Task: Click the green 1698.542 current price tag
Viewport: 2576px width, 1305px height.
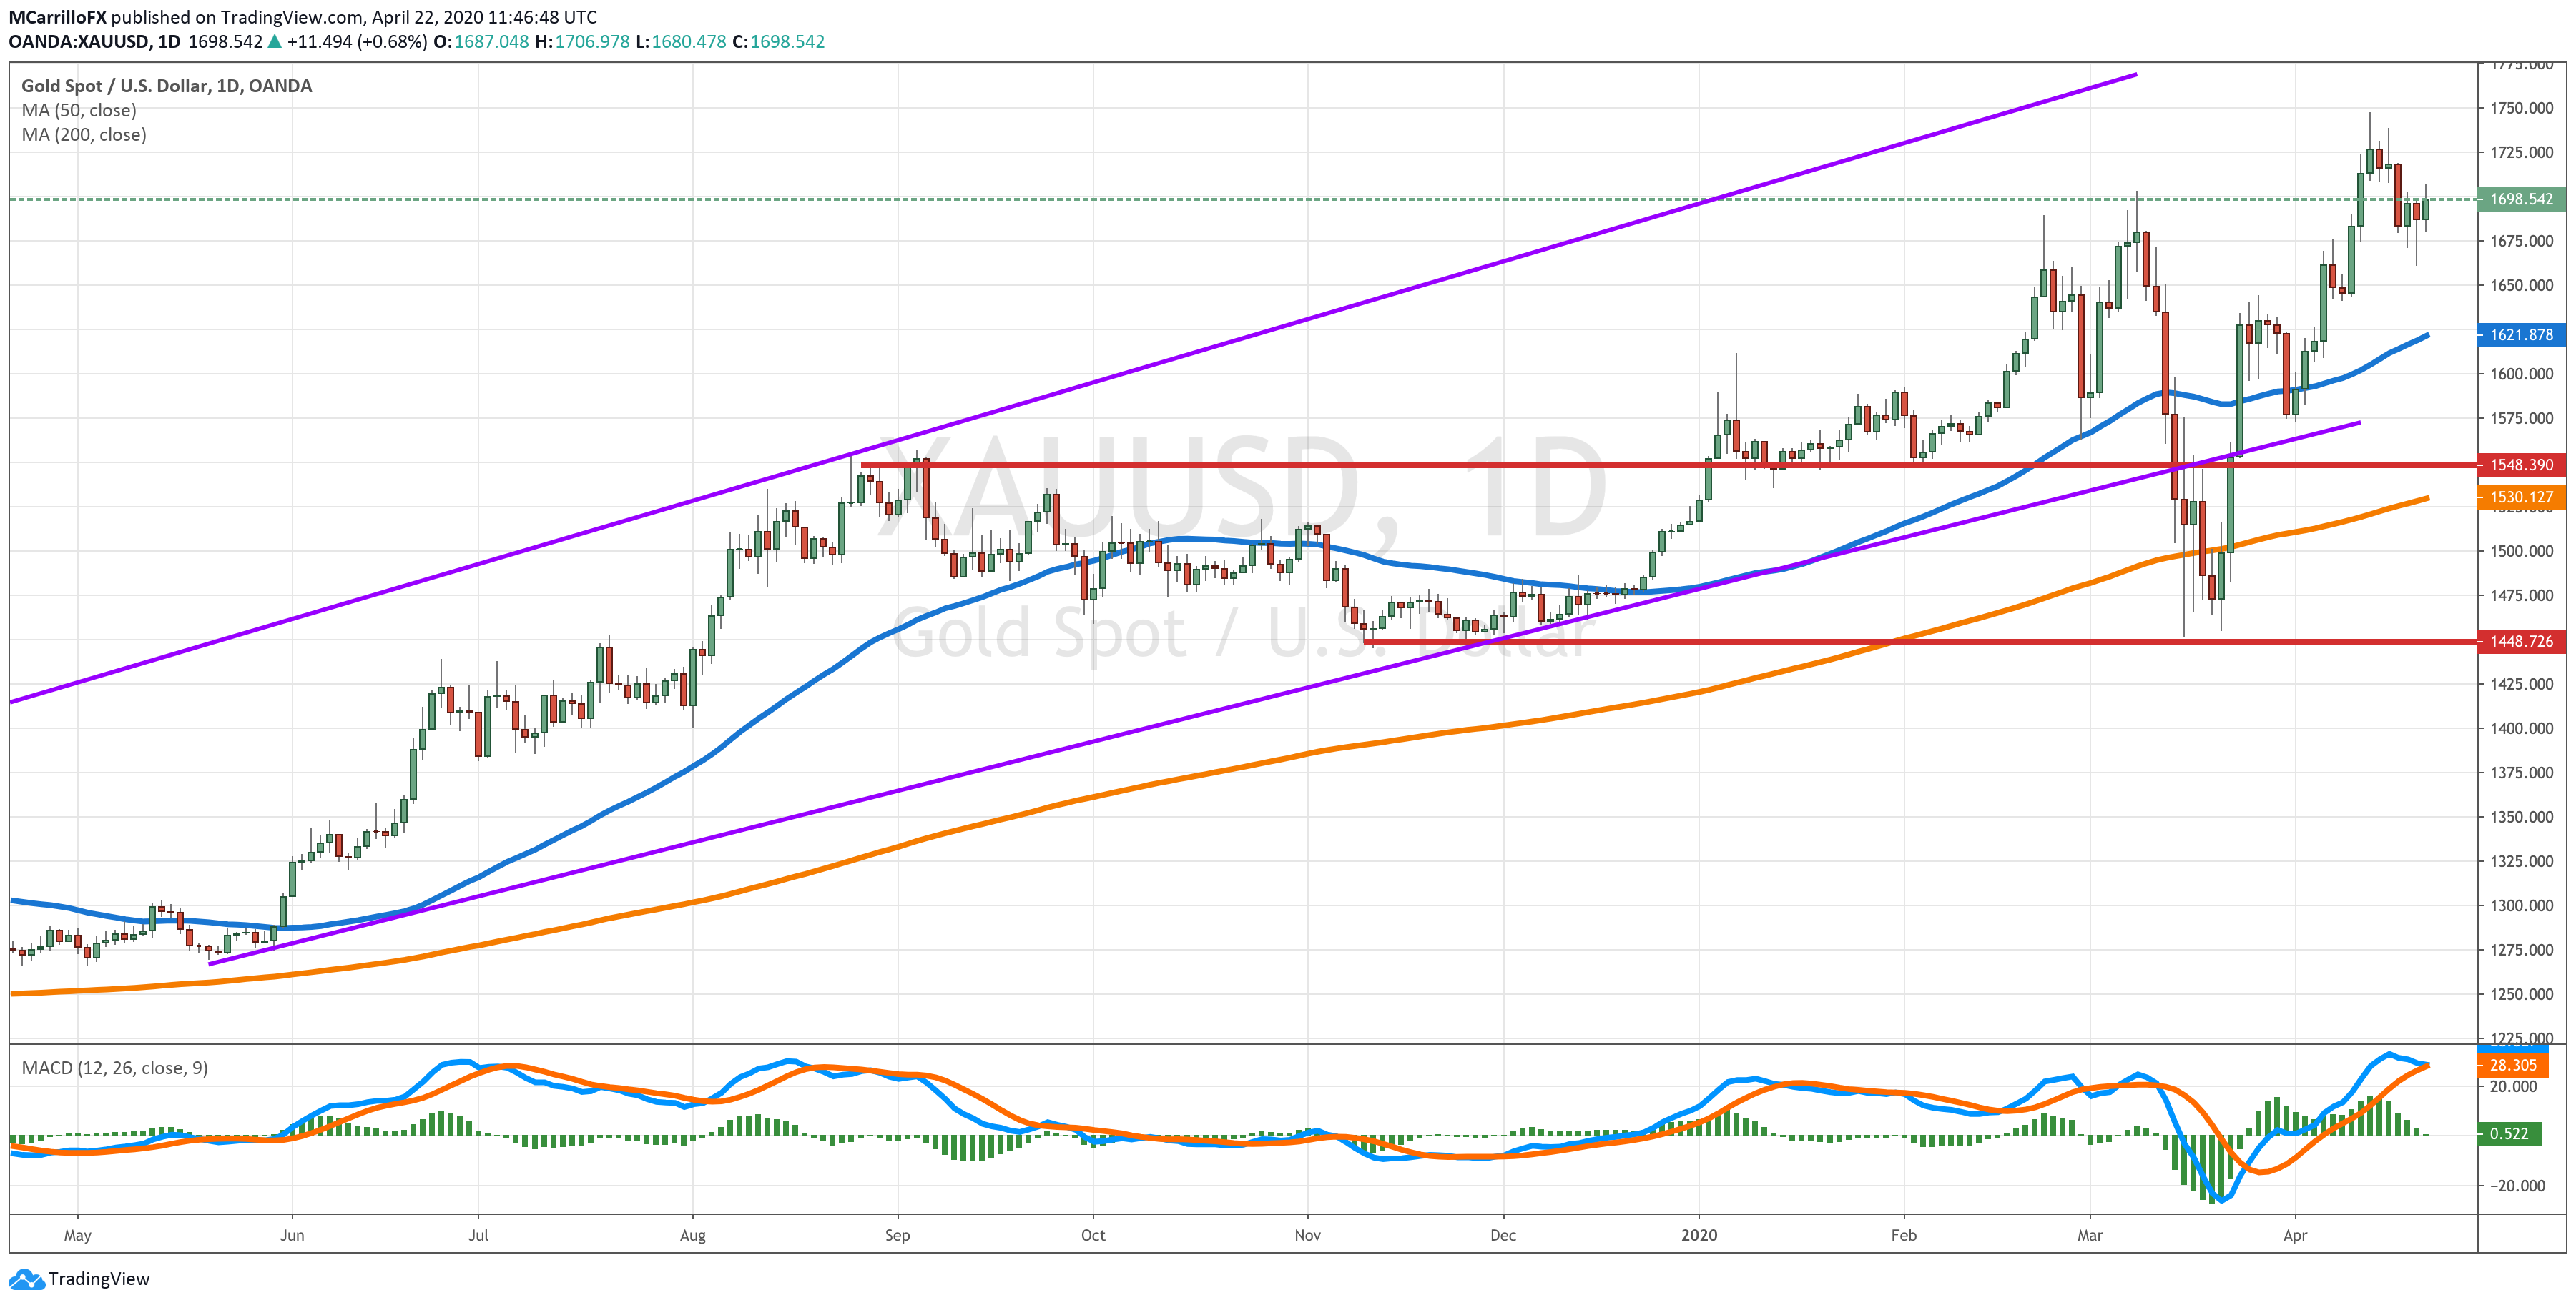Action: 2521,199
